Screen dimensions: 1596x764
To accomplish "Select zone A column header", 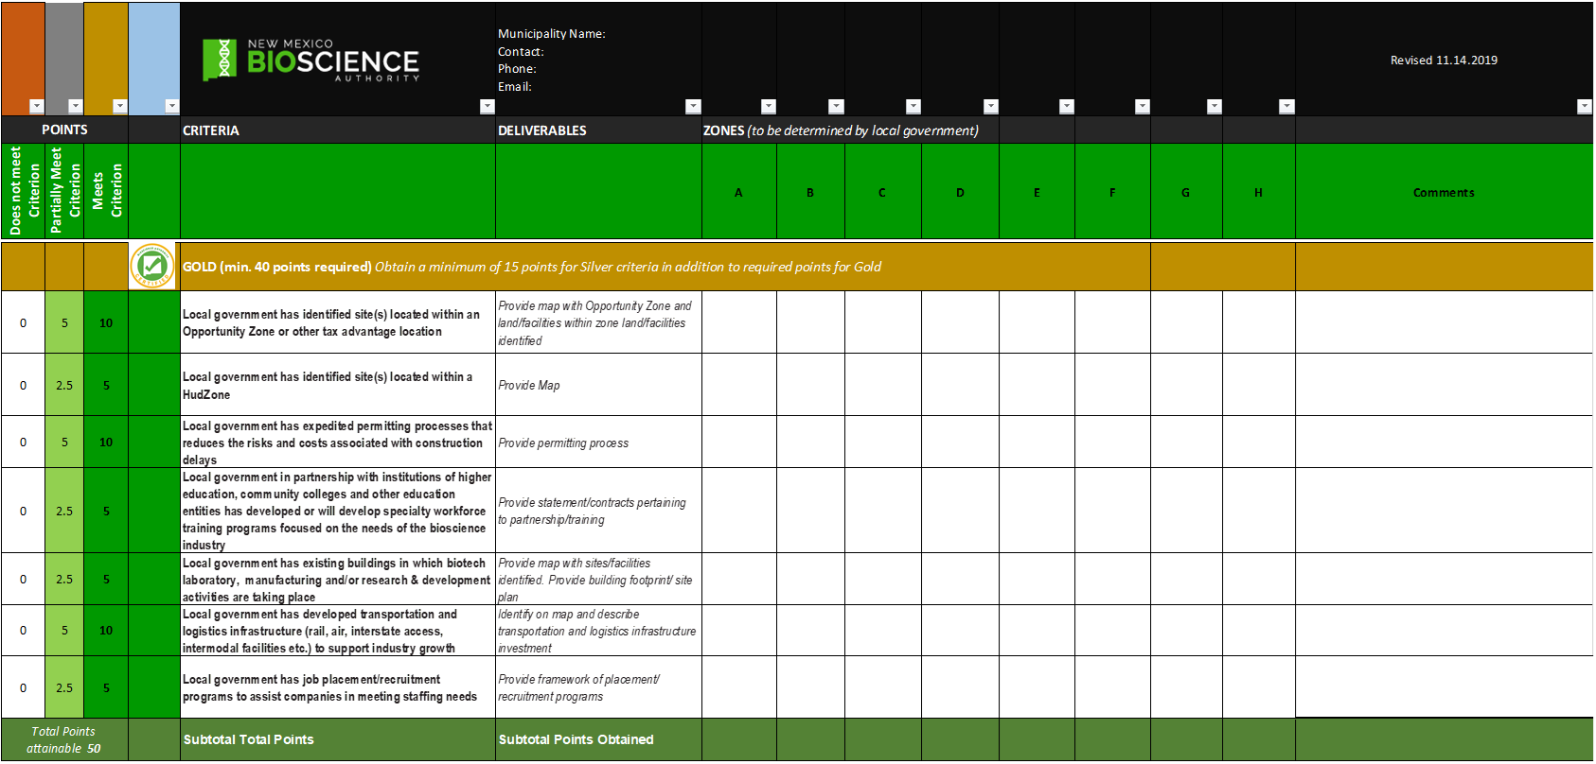I will coord(739,191).
